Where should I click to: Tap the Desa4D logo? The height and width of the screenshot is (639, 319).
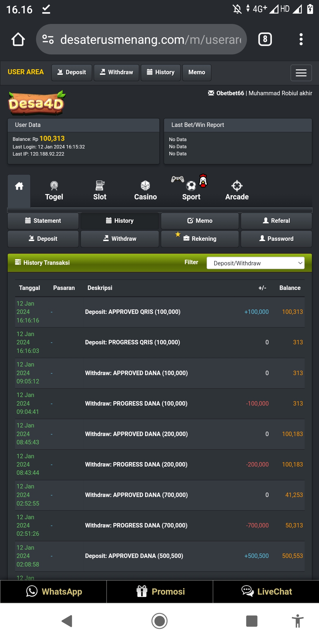coord(37,103)
